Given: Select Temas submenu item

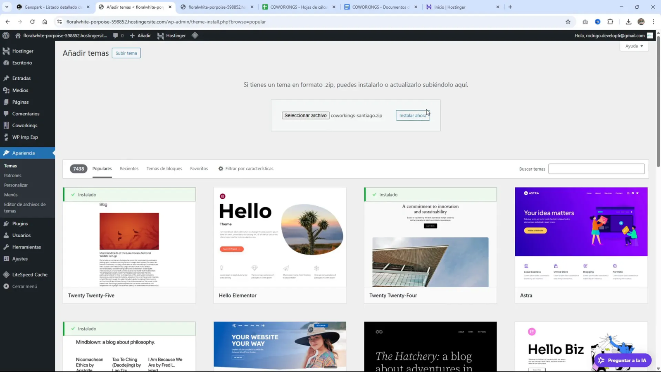Looking at the screenshot, I should point(10,166).
